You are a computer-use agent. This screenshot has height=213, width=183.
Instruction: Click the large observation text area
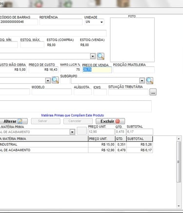point(76,106)
